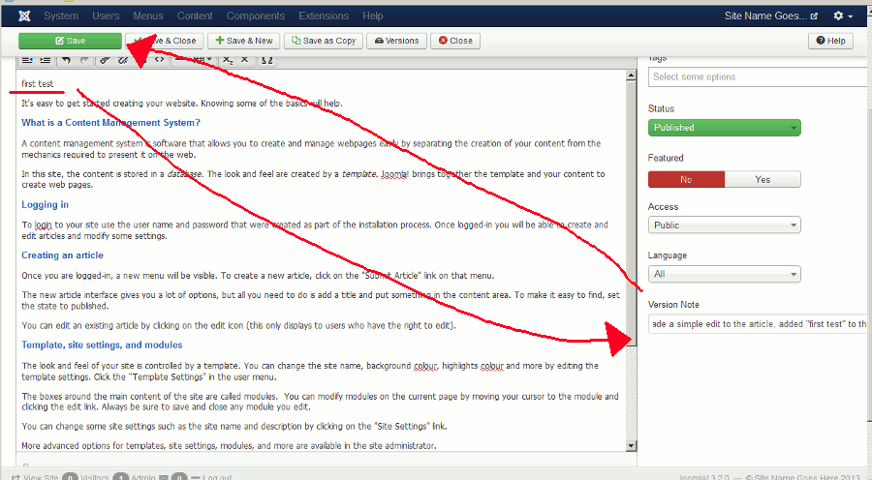This screenshot has width=872, height=480.
Task: Click the special character omega icon
Action: point(267,60)
